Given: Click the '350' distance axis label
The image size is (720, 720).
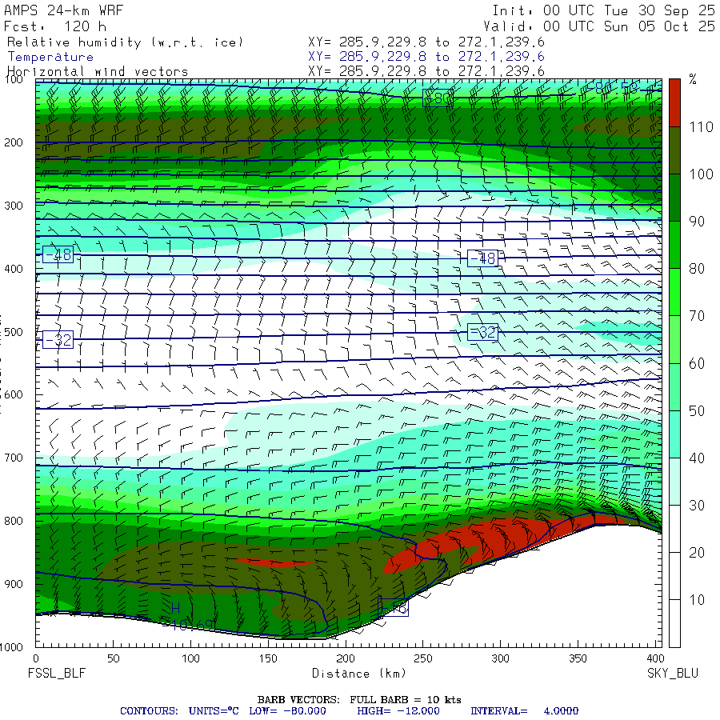Looking at the screenshot, I should click(578, 658).
